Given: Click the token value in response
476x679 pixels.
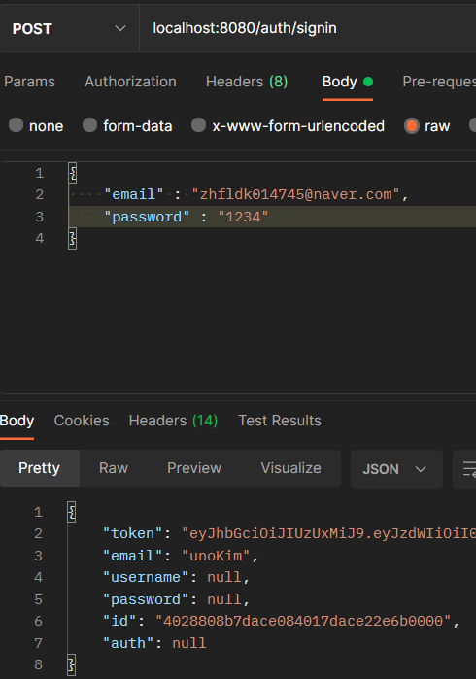Looking at the screenshot, I should [328, 533].
